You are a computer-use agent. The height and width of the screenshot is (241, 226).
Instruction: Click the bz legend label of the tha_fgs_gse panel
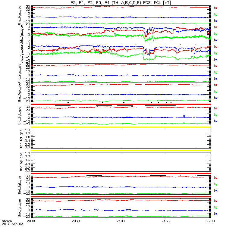click(216, 8)
